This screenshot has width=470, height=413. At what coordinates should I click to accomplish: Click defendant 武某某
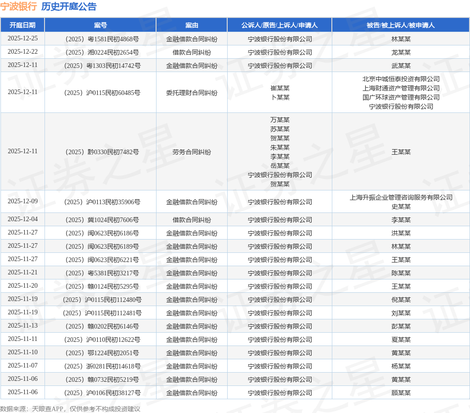click(401, 66)
